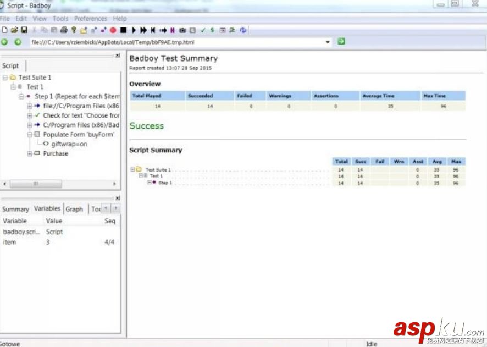Collapse Test Suite 1 in the script tree
The width and height of the screenshot is (487, 347).
pos(5,78)
